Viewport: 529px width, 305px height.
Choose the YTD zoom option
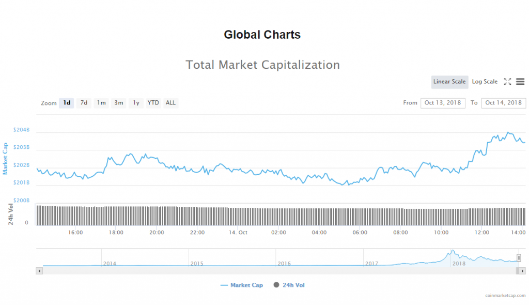click(153, 103)
